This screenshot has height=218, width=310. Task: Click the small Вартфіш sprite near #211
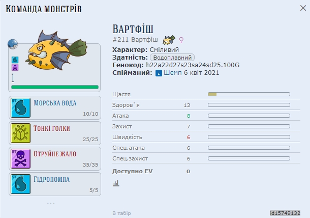click(x=169, y=40)
